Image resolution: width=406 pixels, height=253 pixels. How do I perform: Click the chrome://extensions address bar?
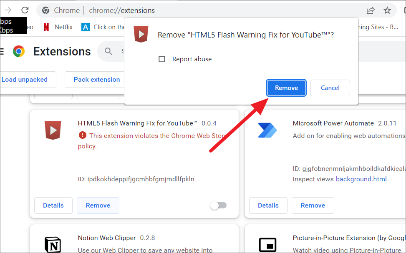(216, 10)
